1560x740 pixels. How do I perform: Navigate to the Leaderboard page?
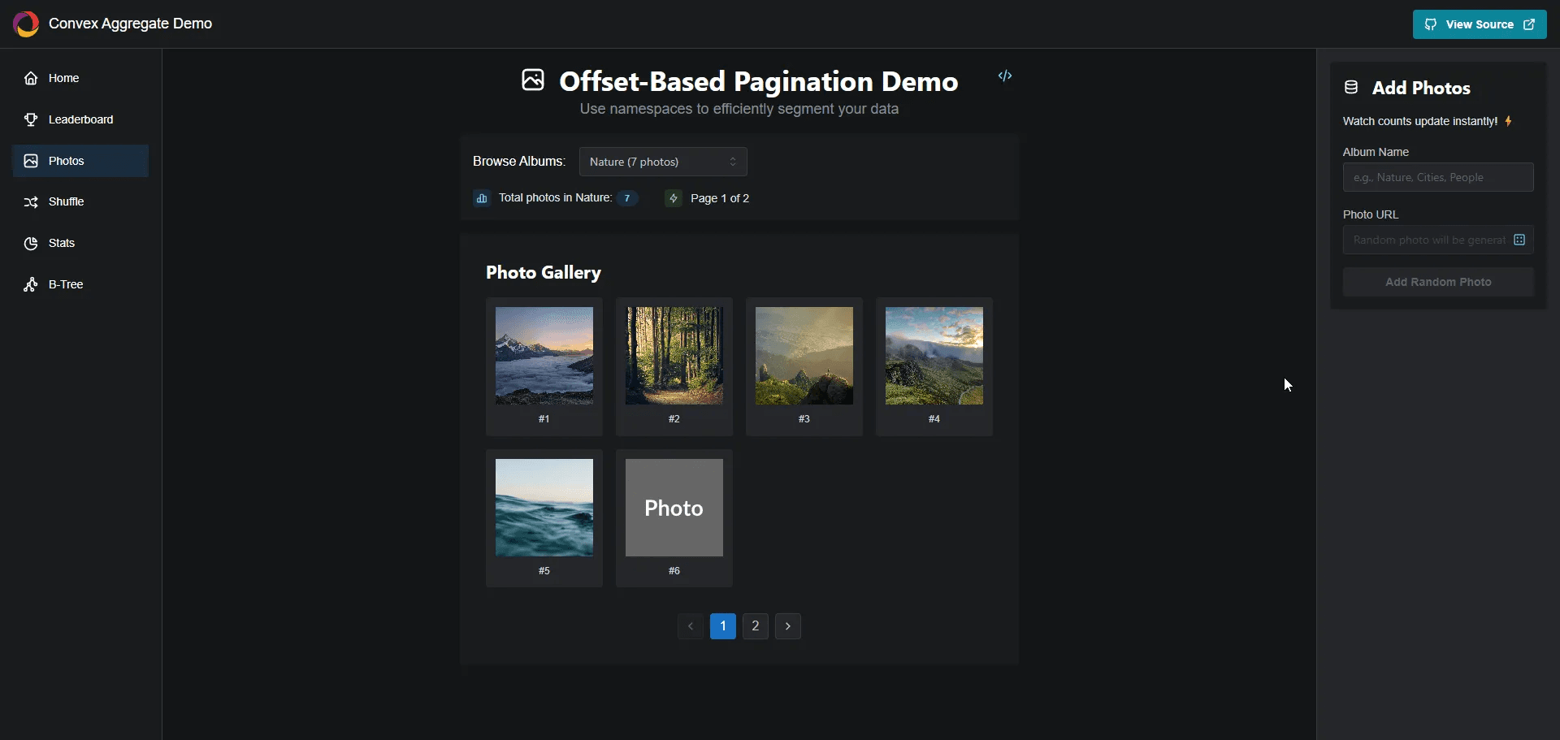pyautogui.click(x=80, y=119)
